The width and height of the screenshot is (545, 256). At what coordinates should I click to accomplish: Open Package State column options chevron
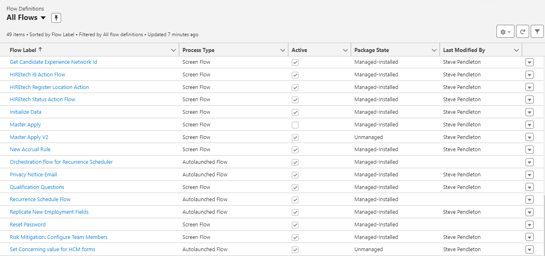coord(434,50)
